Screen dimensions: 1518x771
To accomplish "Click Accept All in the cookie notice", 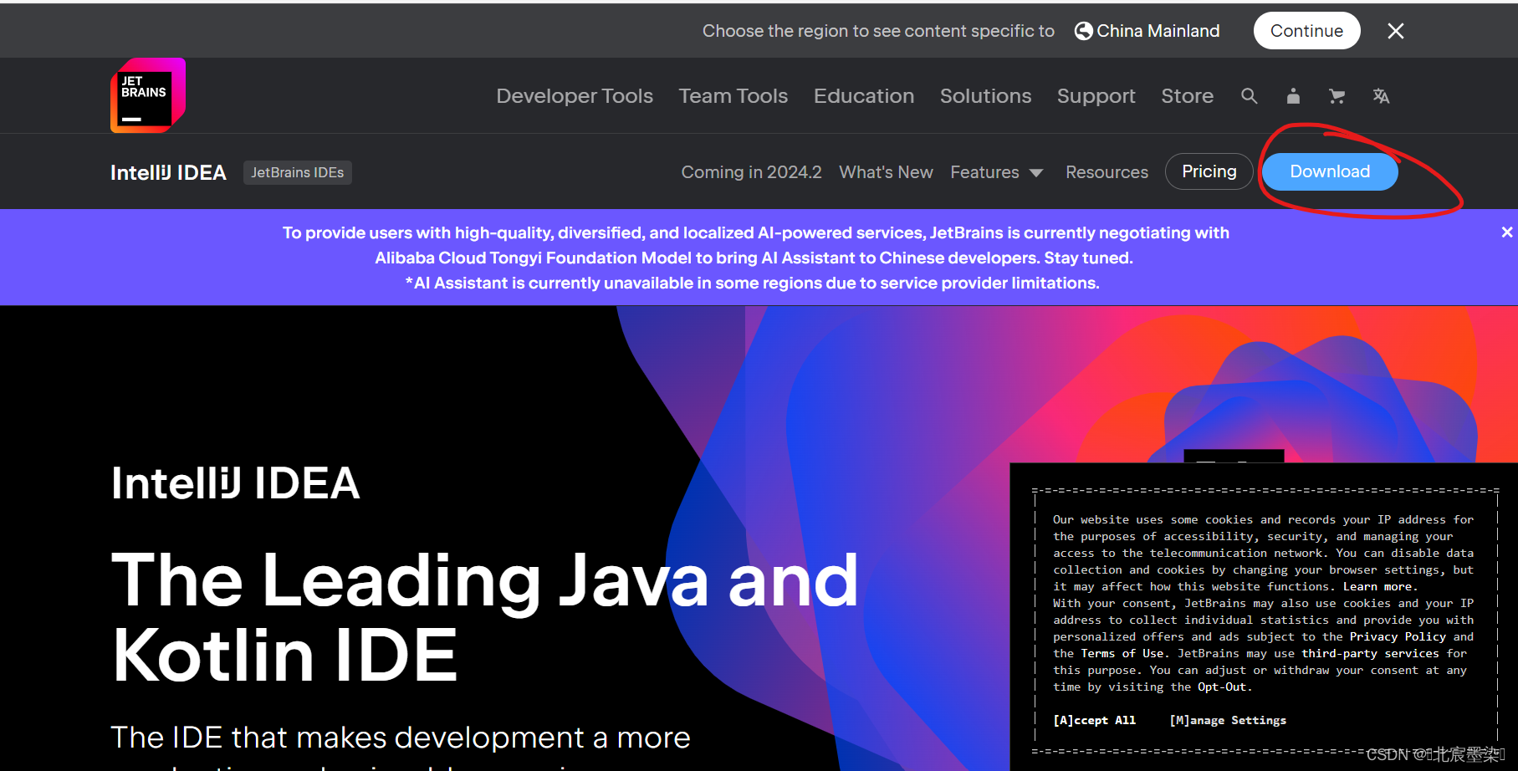I will pos(1094,720).
